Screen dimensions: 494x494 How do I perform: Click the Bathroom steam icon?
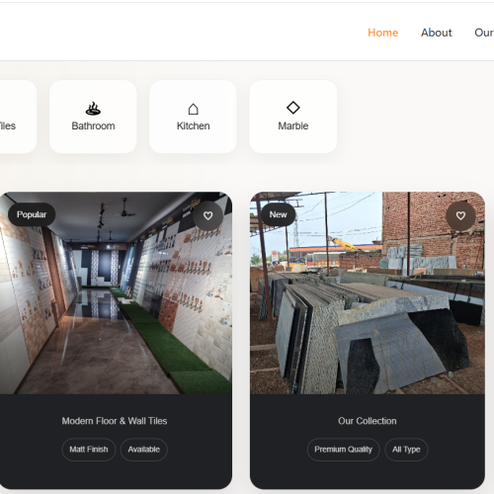93,108
